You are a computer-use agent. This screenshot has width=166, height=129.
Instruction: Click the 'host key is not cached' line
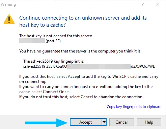click(x=56, y=36)
